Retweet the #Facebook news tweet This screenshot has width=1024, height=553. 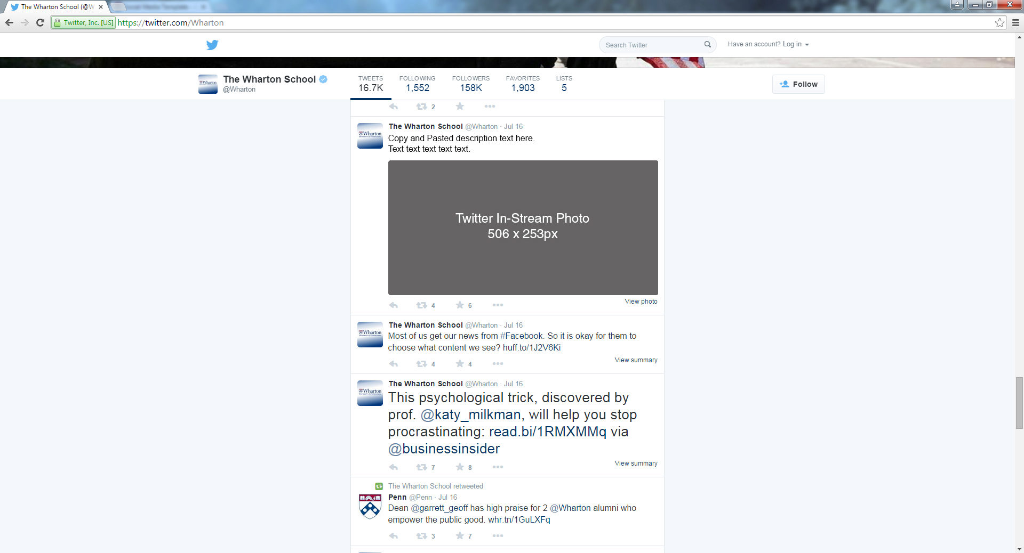point(421,364)
